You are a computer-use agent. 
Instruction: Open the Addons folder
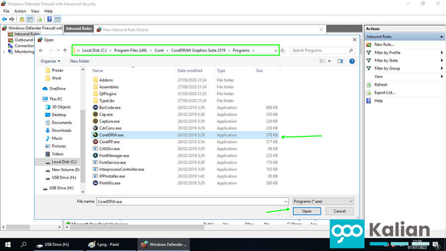coord(106,80)
